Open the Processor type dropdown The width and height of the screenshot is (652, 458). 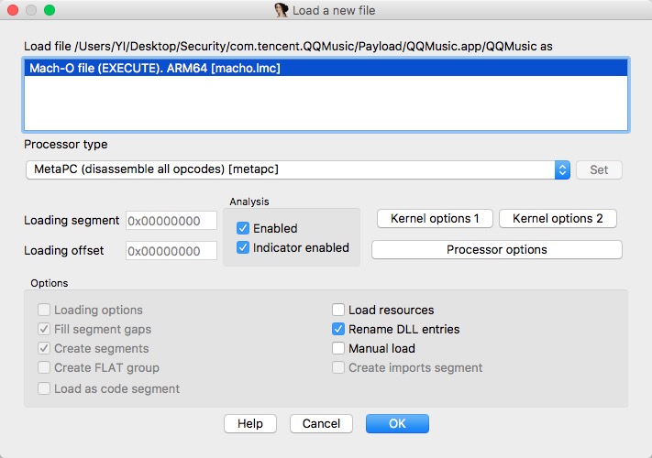point(292,169)
